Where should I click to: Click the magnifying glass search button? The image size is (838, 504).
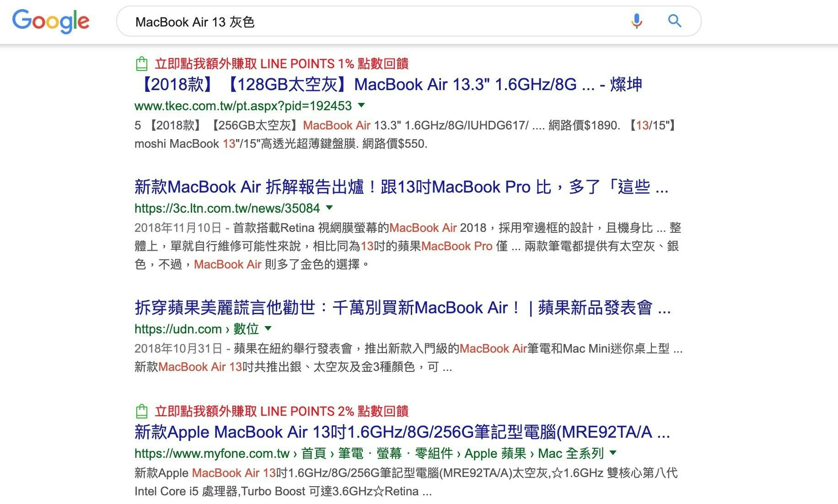[x=675, y=21]
